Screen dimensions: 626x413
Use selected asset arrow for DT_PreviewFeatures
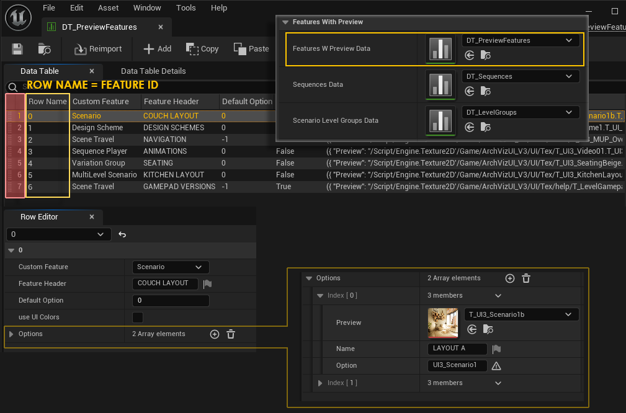pos(470,55)
